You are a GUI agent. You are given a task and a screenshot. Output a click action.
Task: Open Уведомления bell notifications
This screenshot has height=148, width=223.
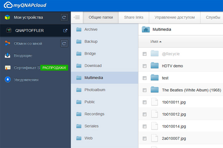tap(8, 80)
